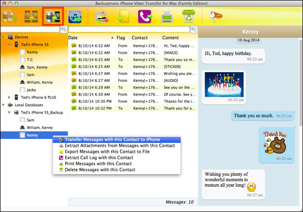The height and width of the screenshot is (212, 303).
Task: Collapse the Ted's iPhone 5S_Backup node
Action: pyautogui.click(x=9, y=112)
